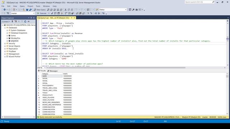Image resolution: width=230 pixels, height=129 pixels.
Task: Expand the Security folder node
Action: (x=5, y=43)
